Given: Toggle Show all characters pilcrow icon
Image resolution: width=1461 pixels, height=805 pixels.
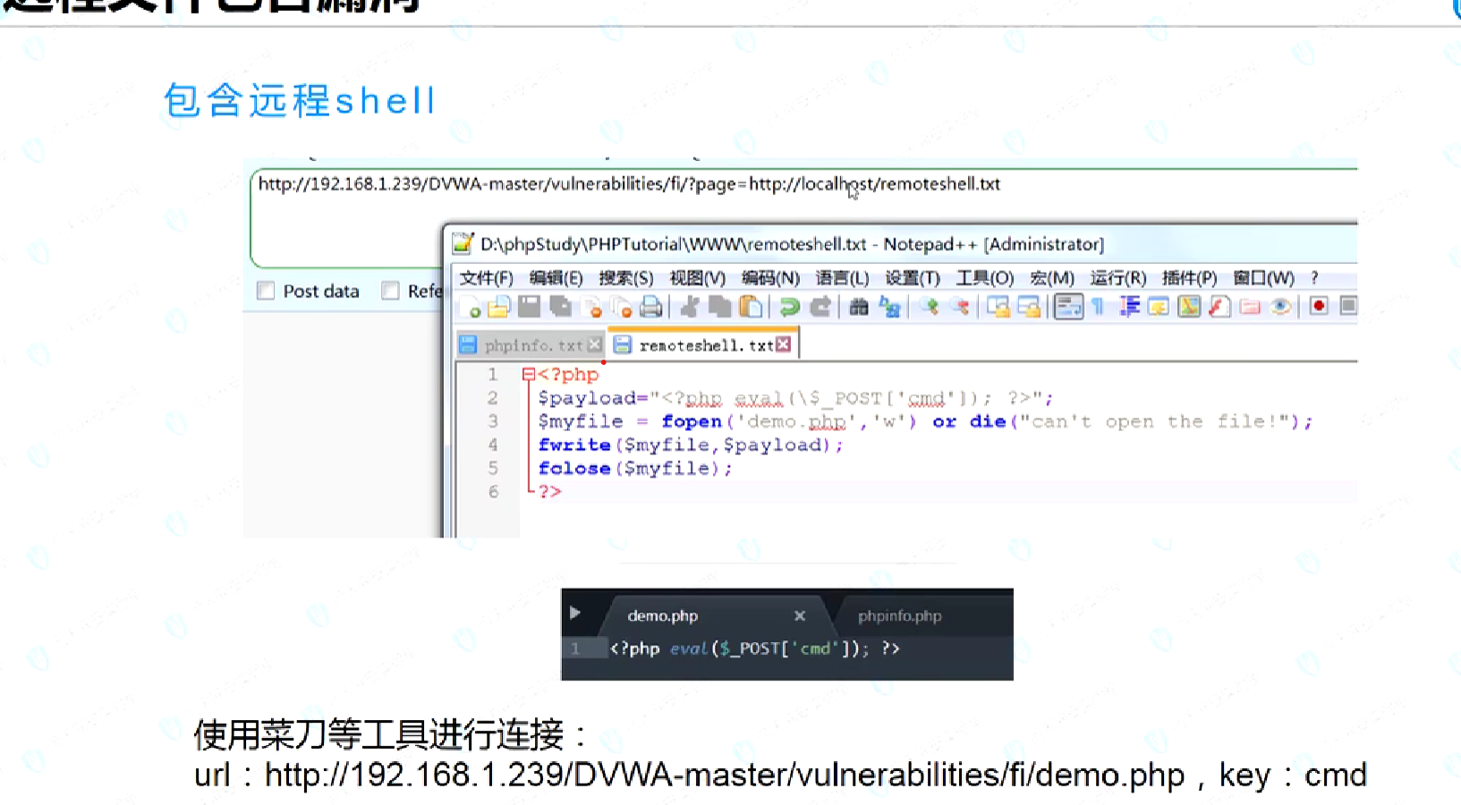Looking at the screenshot, I should tap(1099, 308).
